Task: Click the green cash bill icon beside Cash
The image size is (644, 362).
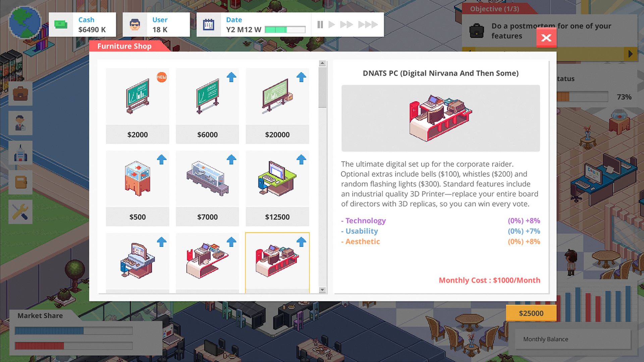Action: tap(61, 24)
